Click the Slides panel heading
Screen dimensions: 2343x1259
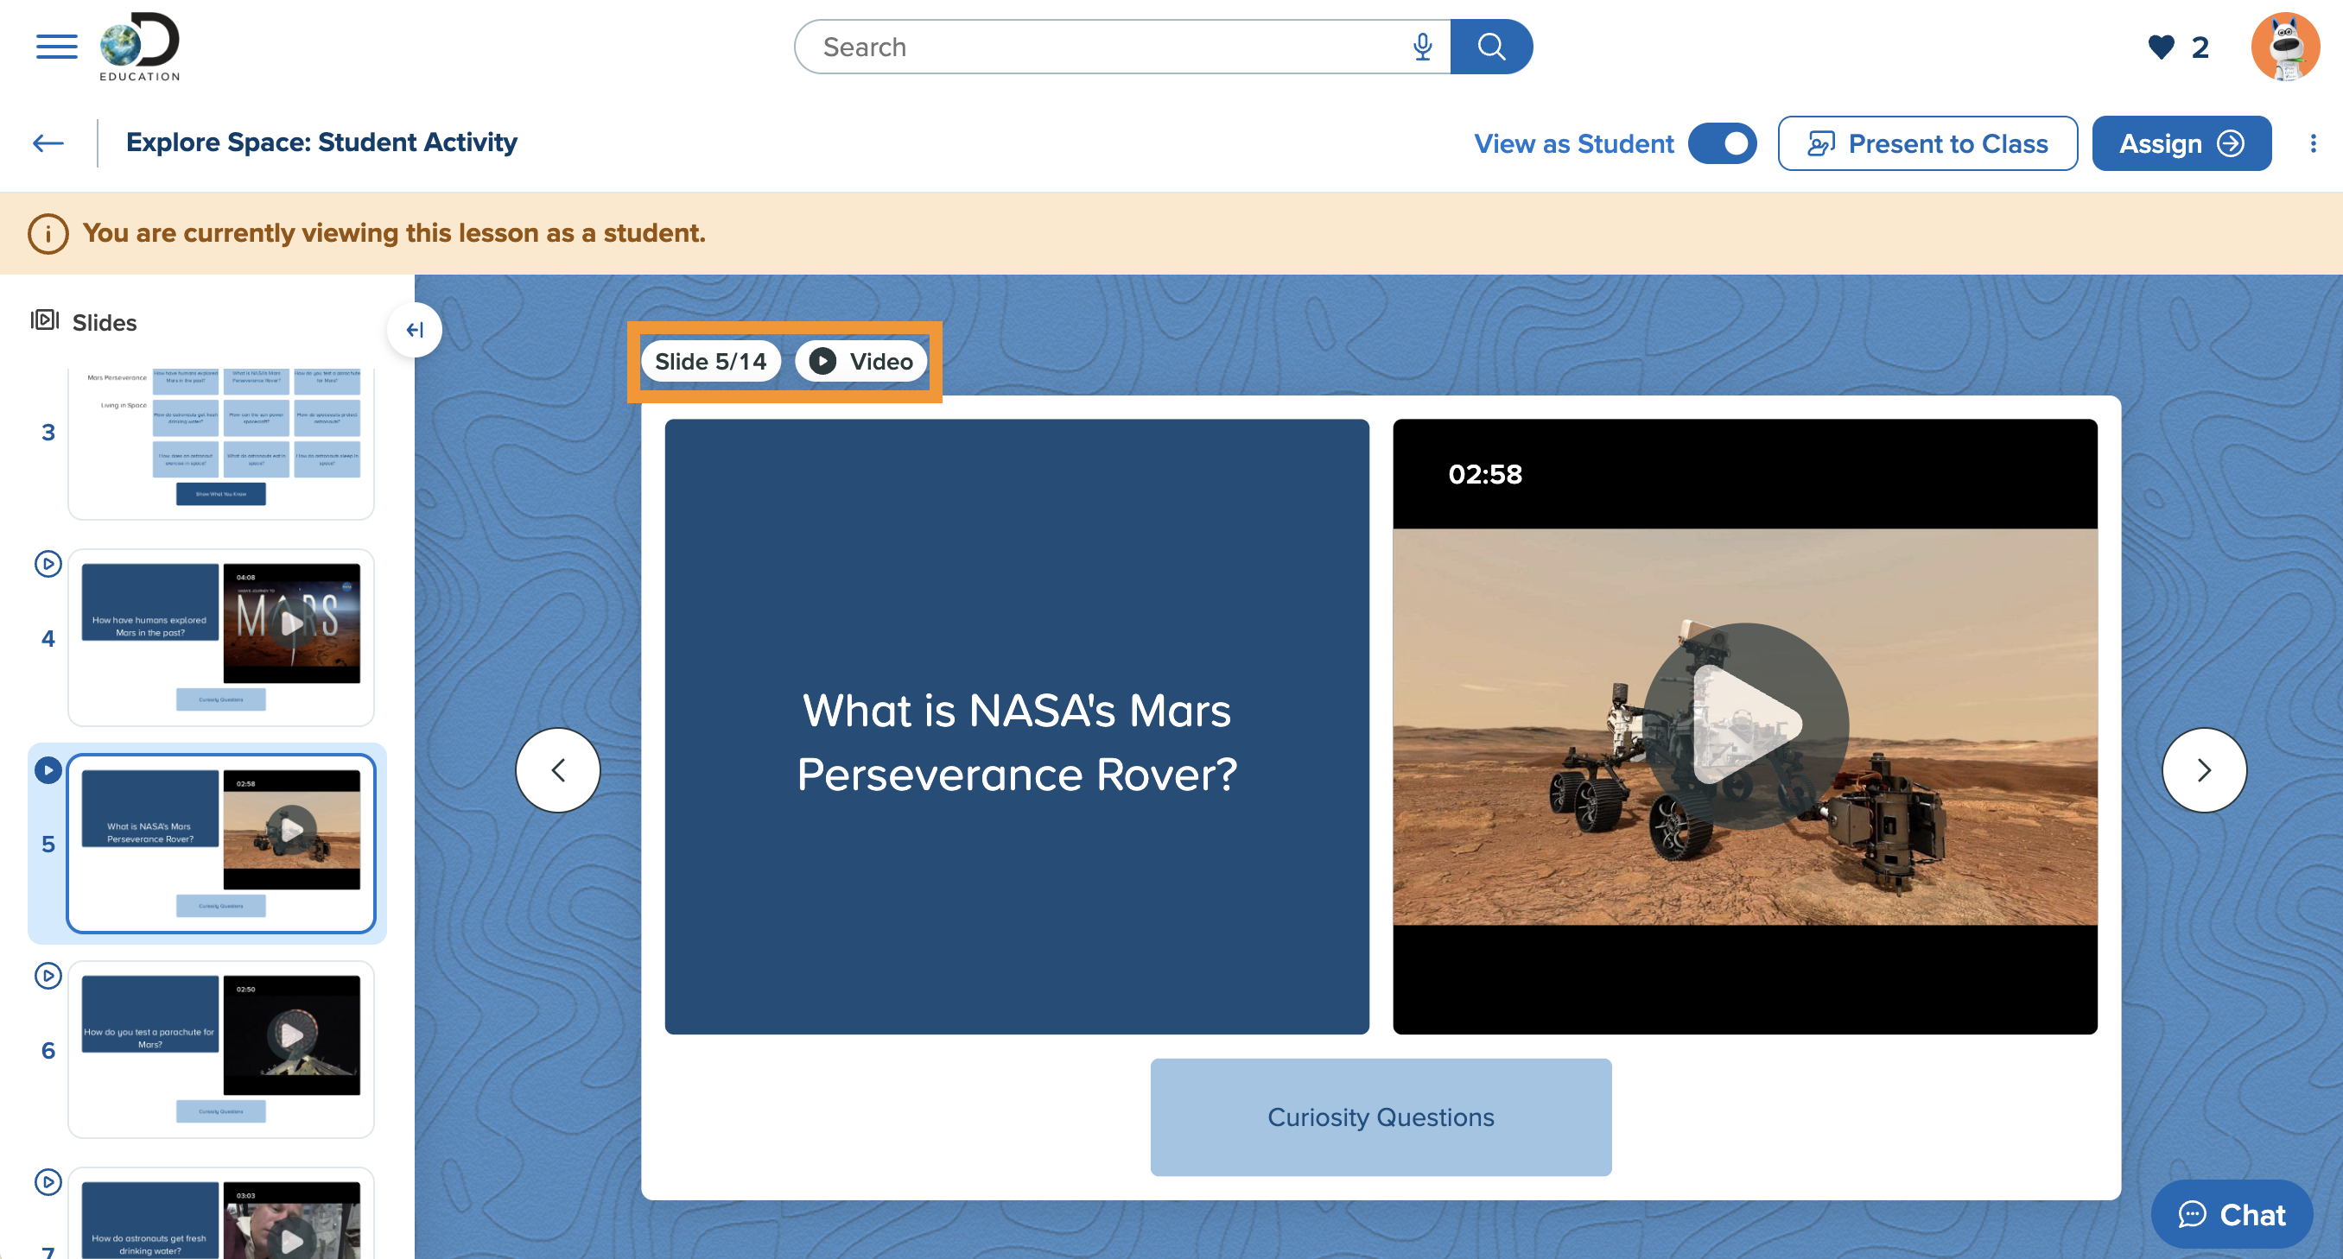[105, 323]
